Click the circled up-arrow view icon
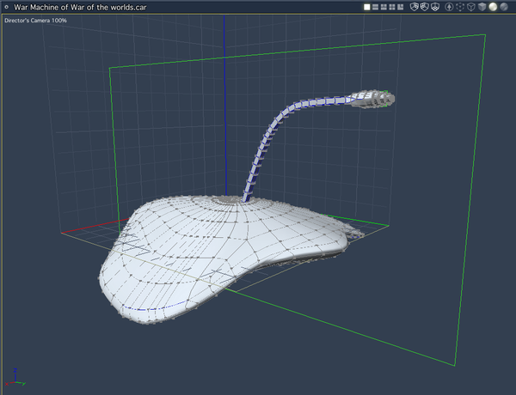Image resolution: width=516 pixels, height=395 pixels. [449, 7]
